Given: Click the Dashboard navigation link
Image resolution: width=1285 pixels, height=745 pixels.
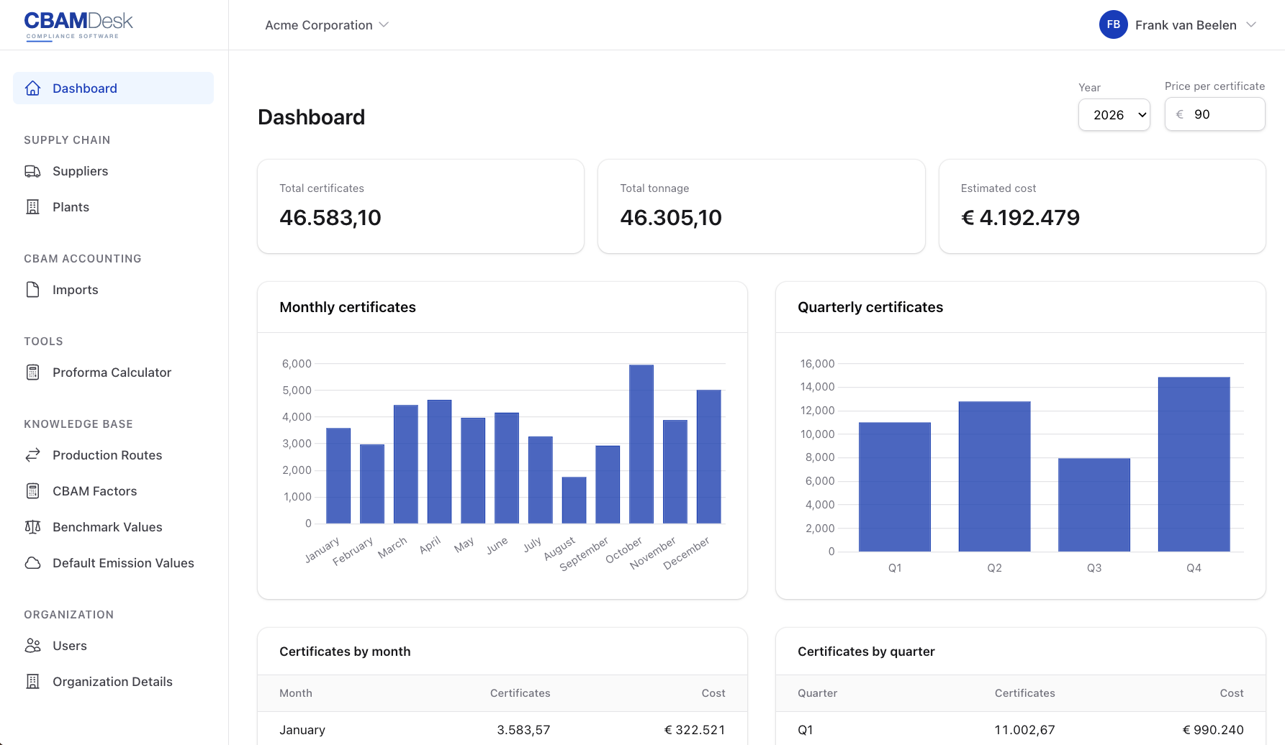Looking at the screenshot, I should point(84,88).
